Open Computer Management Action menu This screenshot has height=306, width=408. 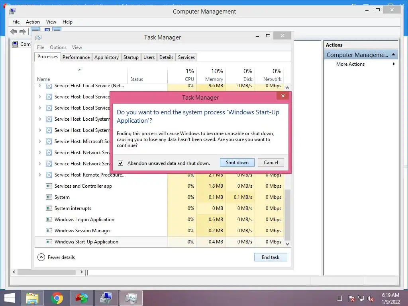[x=33, y=22]
